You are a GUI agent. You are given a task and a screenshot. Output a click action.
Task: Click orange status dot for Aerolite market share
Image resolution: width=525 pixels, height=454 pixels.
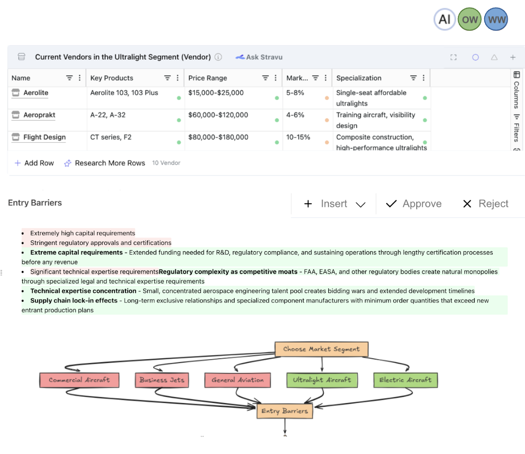coord(327,98)
